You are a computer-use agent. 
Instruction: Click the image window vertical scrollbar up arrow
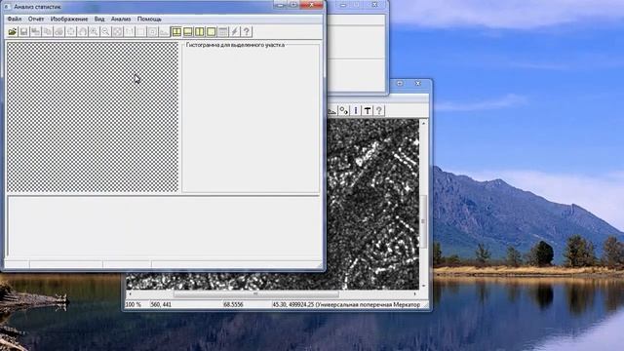tap(423, 124)
